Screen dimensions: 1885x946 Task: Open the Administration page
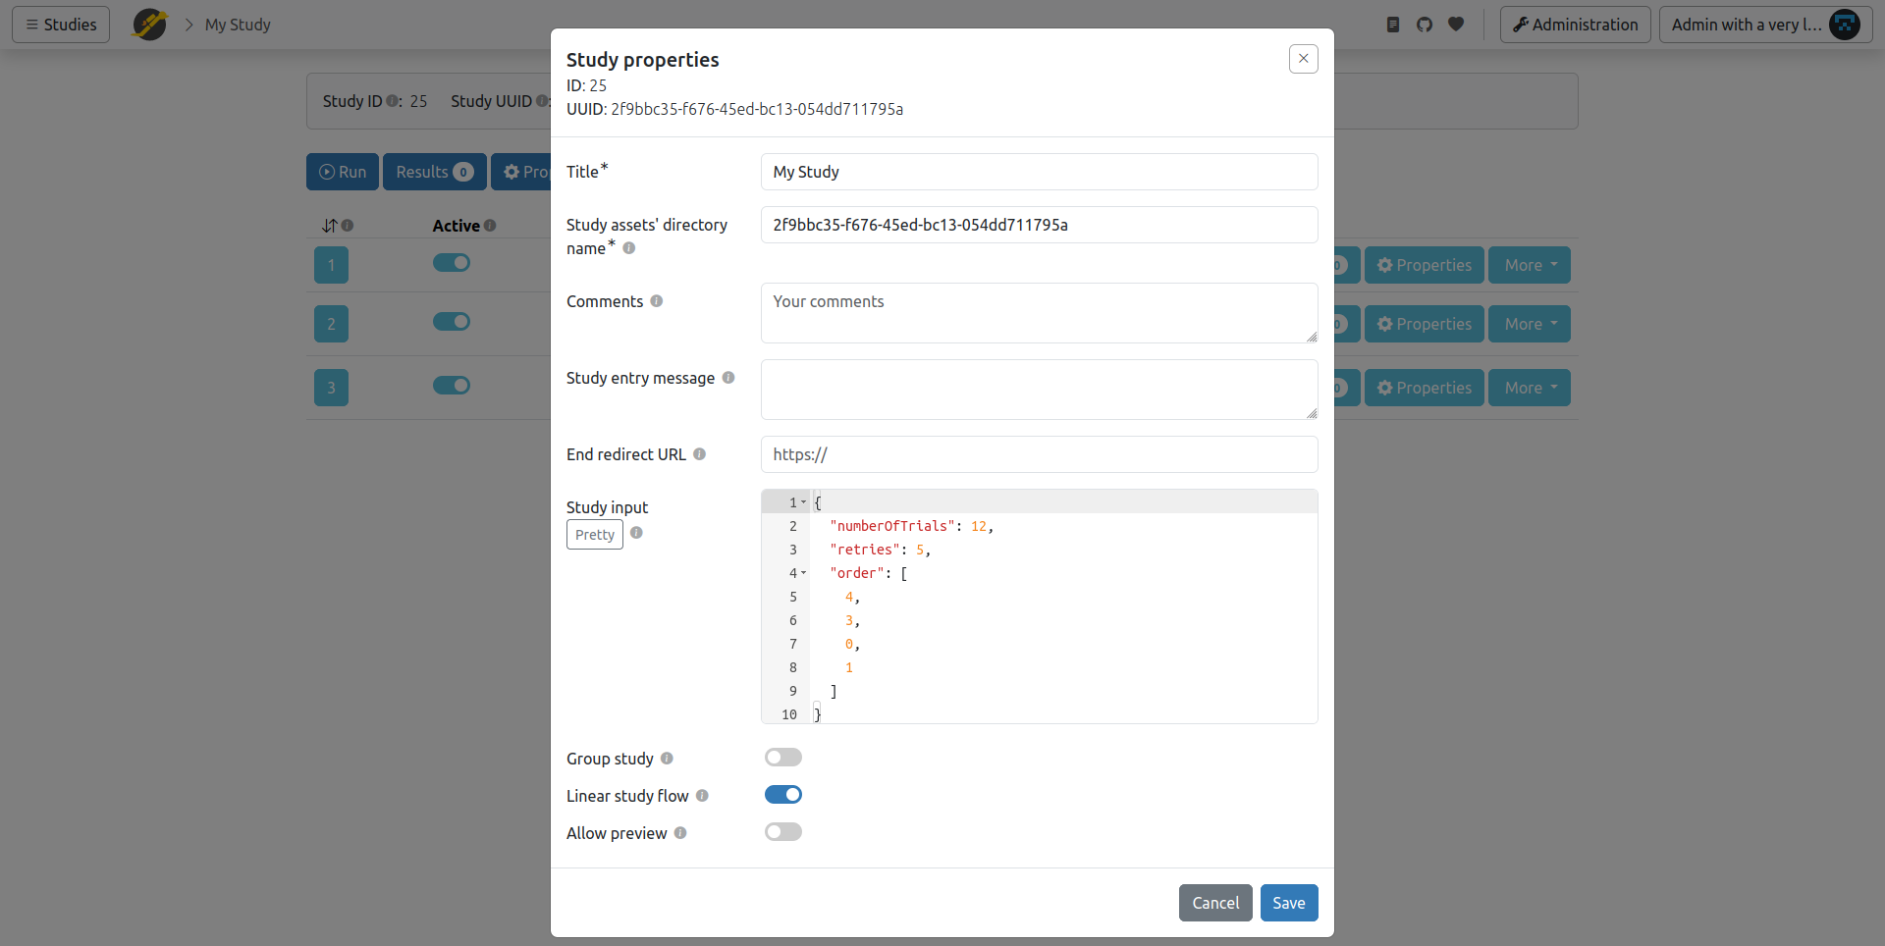pos(1576,25)
